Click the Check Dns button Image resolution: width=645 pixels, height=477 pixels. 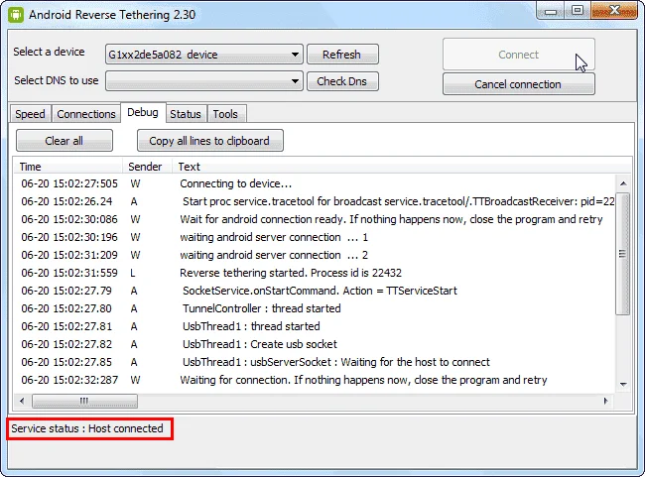(342, 81)
